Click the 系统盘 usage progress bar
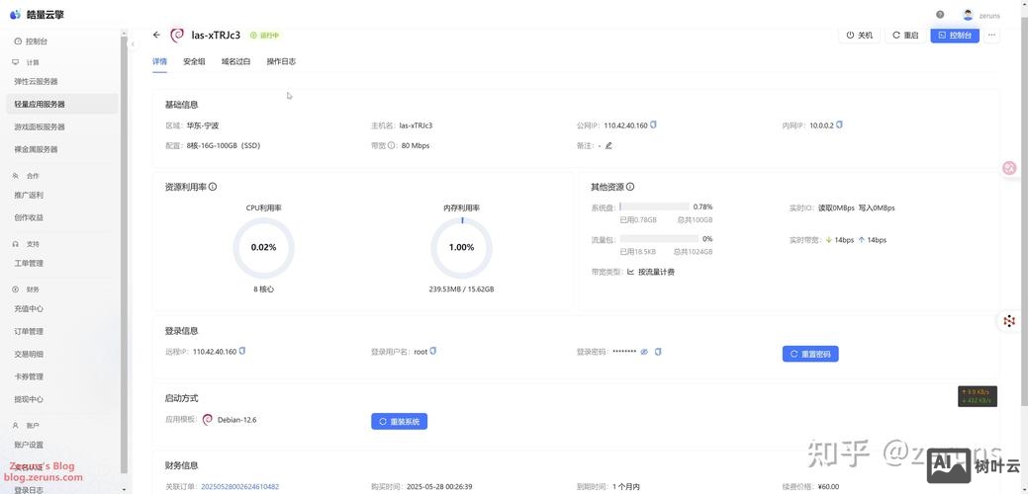Image resolution: width=1028 pixels, height=494 pixels. pyautogui.click(x=654, y=206)
